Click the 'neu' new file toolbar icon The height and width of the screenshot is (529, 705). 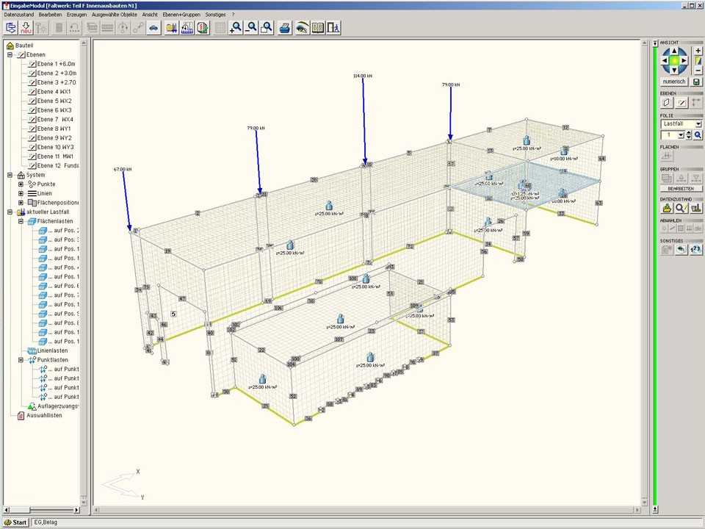(26, 28)
